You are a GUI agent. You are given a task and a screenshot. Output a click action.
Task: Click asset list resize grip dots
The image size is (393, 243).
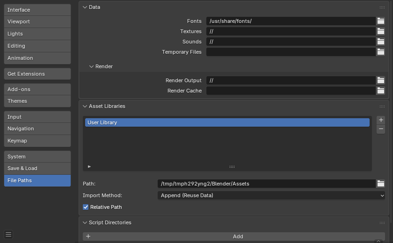coord(232,167)
